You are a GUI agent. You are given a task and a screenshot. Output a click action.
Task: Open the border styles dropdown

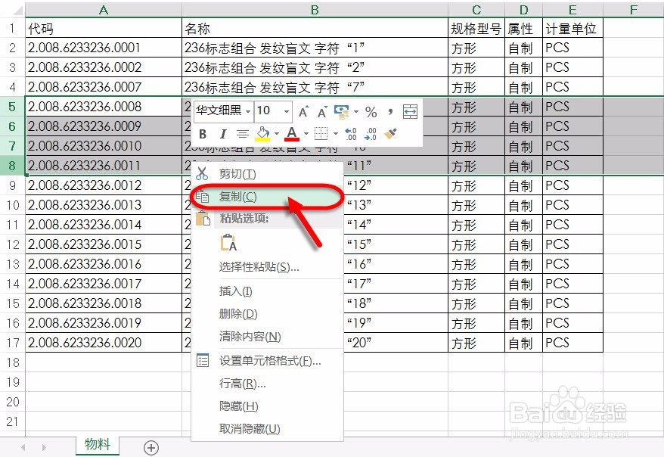(x=334, y=132)
